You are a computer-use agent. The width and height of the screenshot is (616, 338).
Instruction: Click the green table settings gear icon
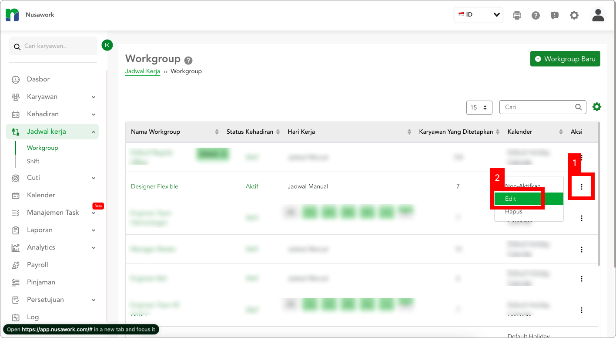tap(597, 107)
